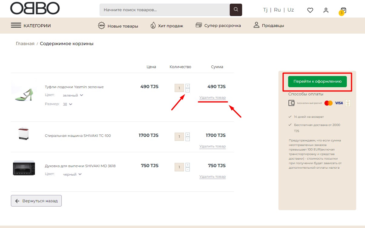Click the product search input field
Image resolution: width=365 pixels, height=228 pixels.
164,10
